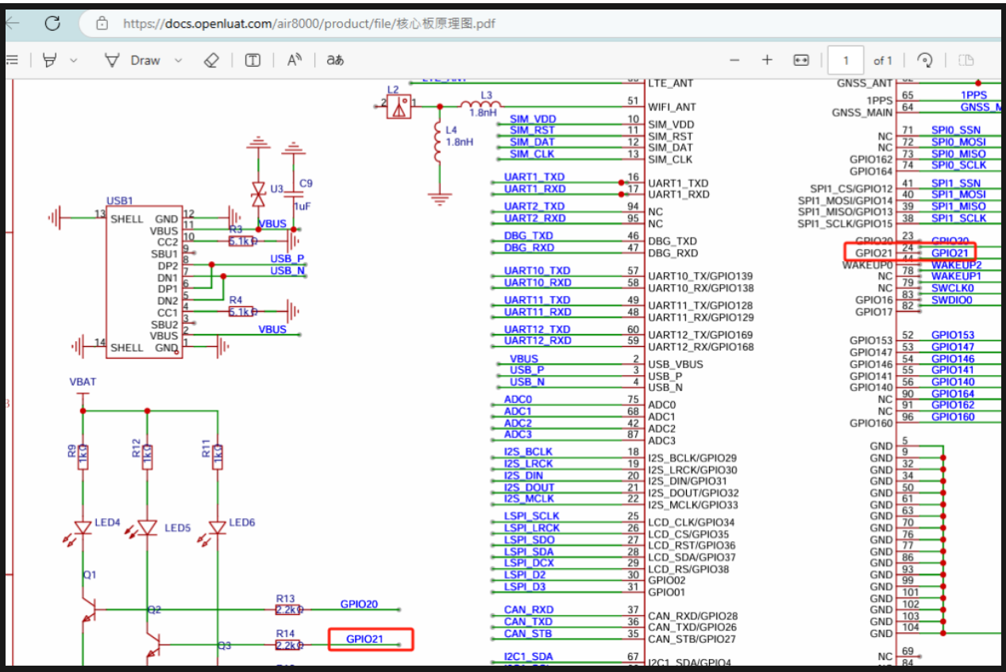Select the Erase tool icon
Image resolution: width=1006 pixels, height=672 pixels.
click(211, 60)
